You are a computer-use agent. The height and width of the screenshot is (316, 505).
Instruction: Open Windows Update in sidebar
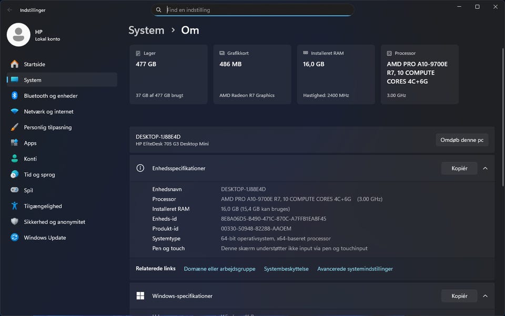point(45,237)
